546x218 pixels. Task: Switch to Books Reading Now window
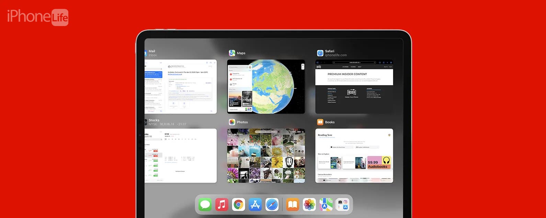[x=354, y=156]
